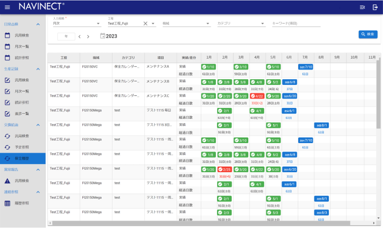Click the 年 unit field
Viewport: 383px width, 228px height.
pyautogui.click(x=66, y=36)
